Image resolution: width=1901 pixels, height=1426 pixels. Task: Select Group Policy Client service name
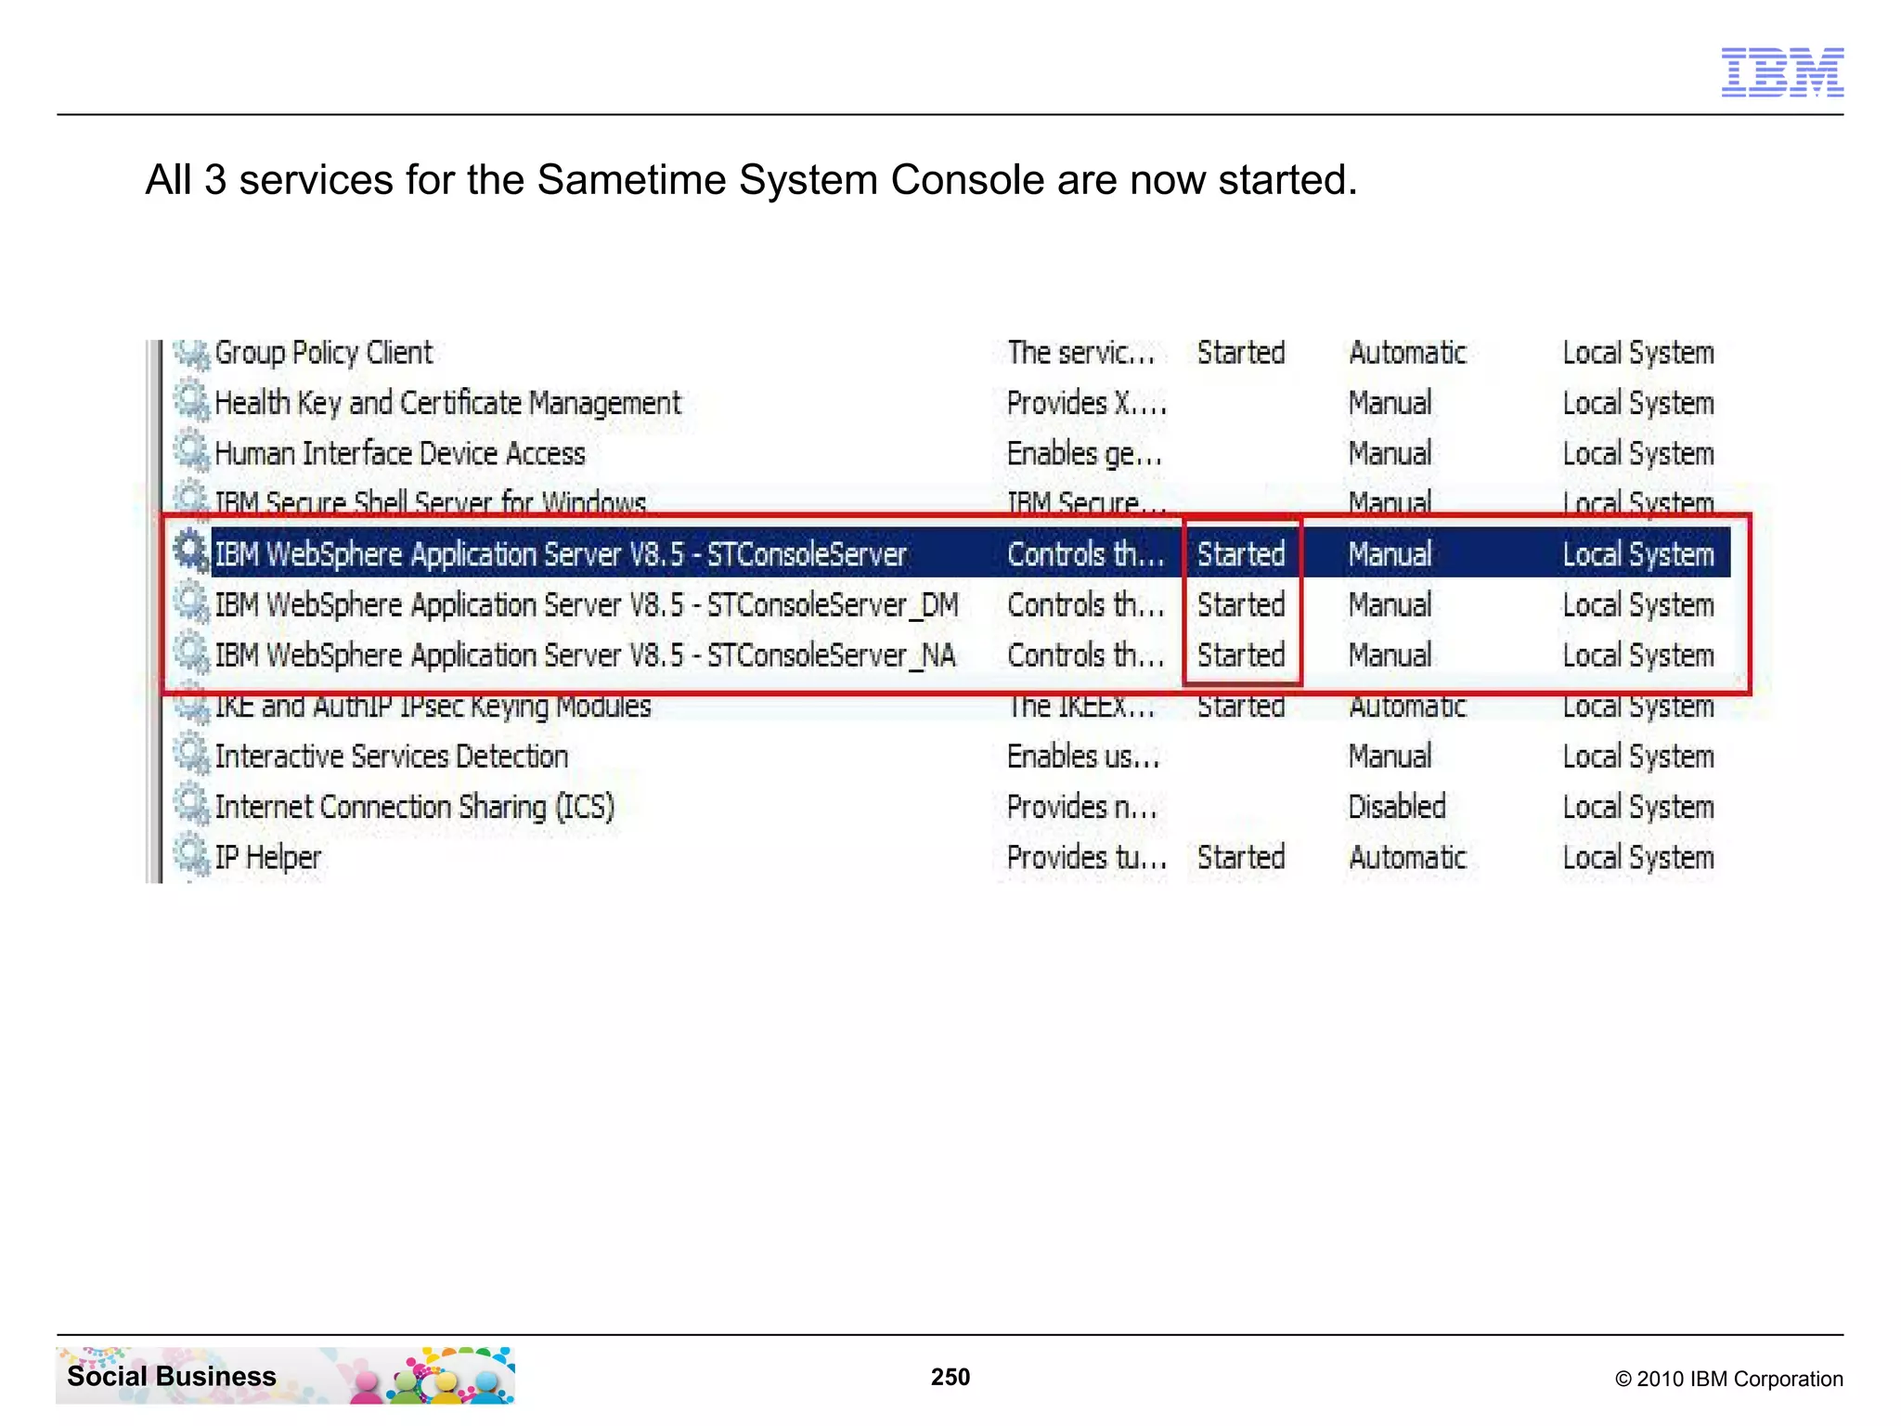click(x=323, y=353)
